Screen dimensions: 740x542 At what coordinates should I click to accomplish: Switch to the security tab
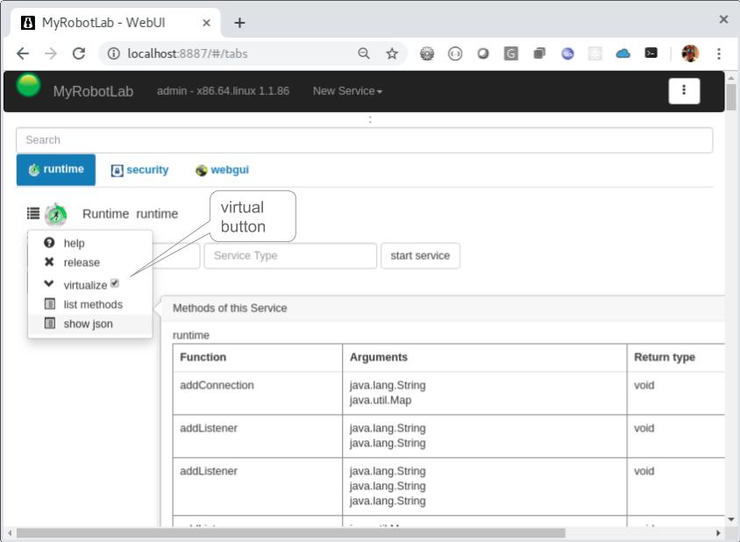click(139, 170)
